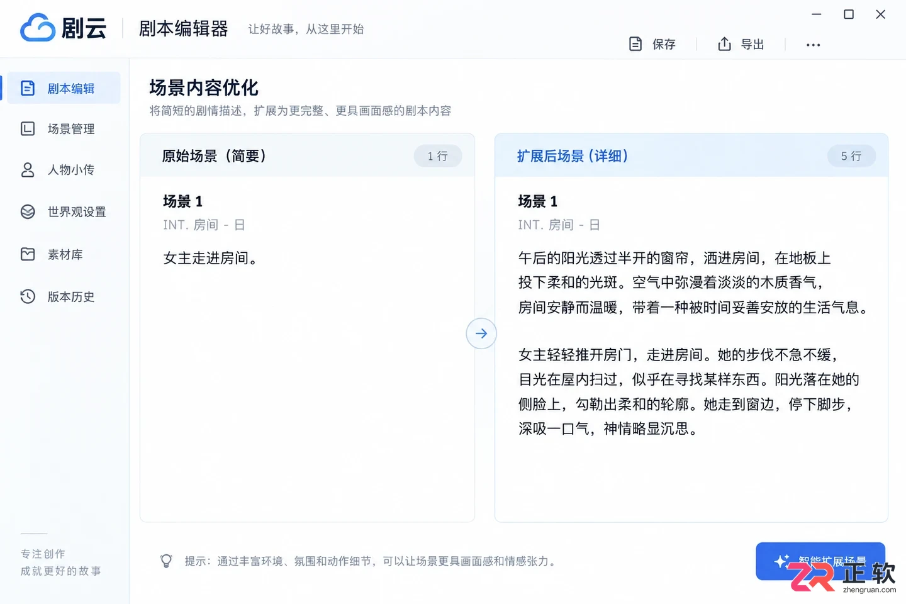
Task: Click the expanded paragraph starting "女主轻轻推开房门"
Action: [689, 391]
